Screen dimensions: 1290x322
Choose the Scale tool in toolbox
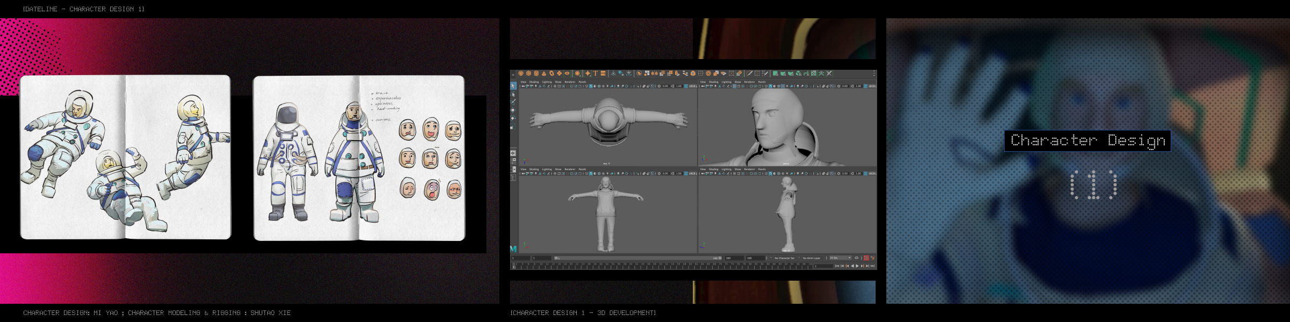[513, 126]
